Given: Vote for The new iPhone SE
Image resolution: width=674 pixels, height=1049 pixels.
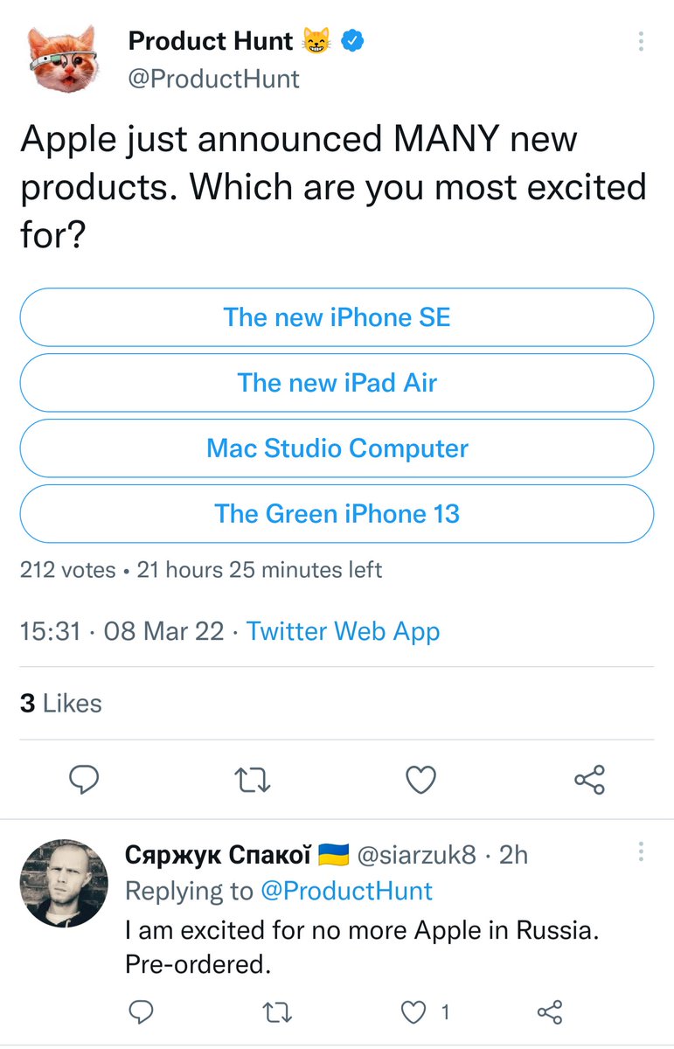Looking at the screenshot, I should click(x=337, y=317).
